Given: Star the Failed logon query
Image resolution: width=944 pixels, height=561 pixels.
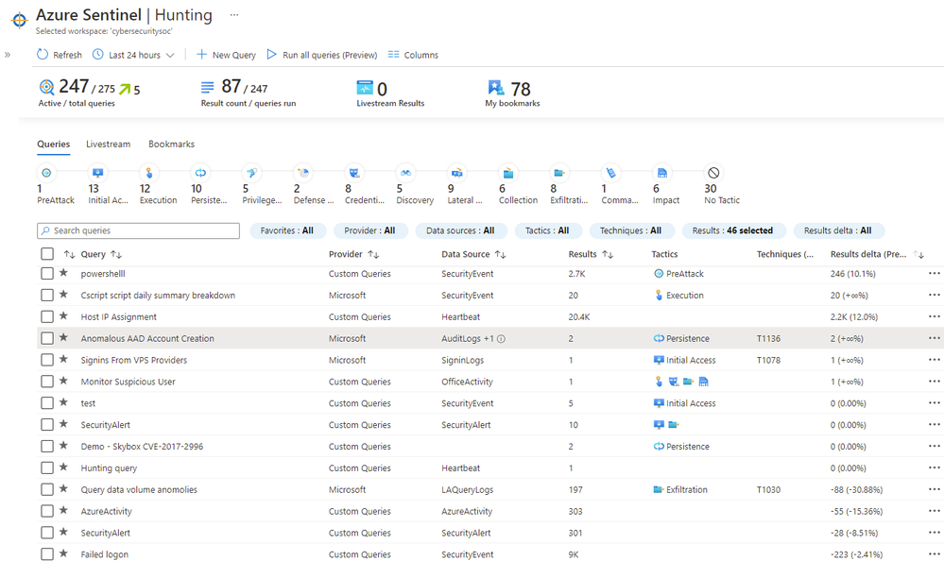Looking at the screenshot, I should point(63,553).
